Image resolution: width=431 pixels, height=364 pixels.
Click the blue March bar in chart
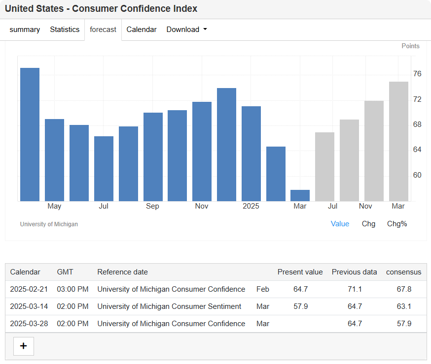pyautogui.click(x=300, y=195)
